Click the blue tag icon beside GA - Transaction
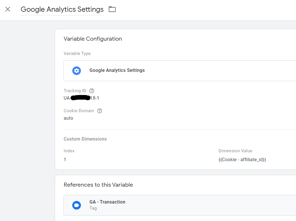Image resolution: width=296 pixels, height=221 pixels. (x=77, y=205)
